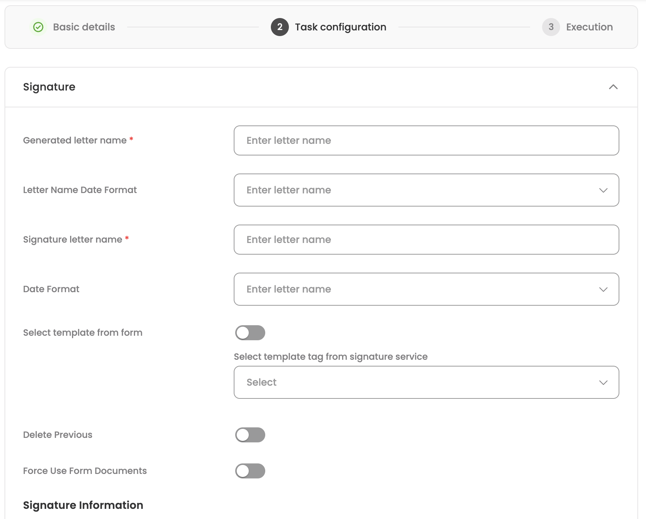Viewport: 646px width, 519px height.
Task: Click the step 2 circle icon
Action: [279, 27]
